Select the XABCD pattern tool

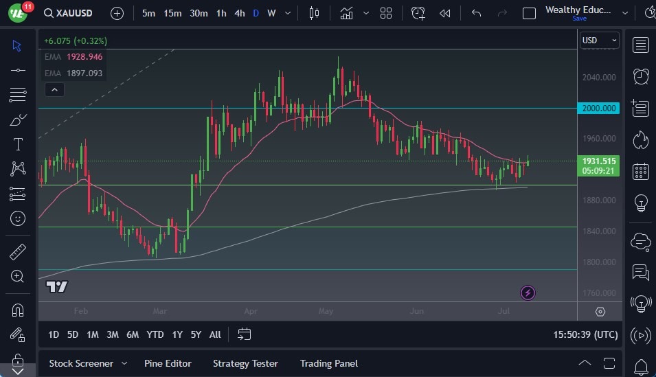pos(18,169)
